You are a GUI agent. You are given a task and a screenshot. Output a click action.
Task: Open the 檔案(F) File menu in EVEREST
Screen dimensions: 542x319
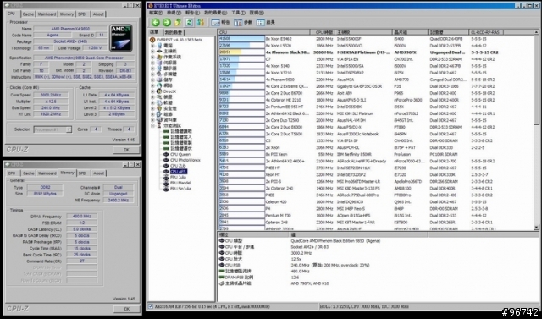click(x=156, y=13)
